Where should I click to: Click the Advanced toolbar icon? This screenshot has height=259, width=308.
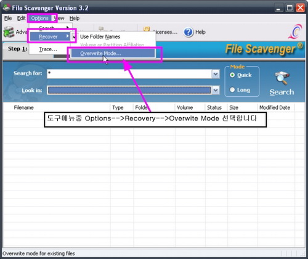coord(9,32)
